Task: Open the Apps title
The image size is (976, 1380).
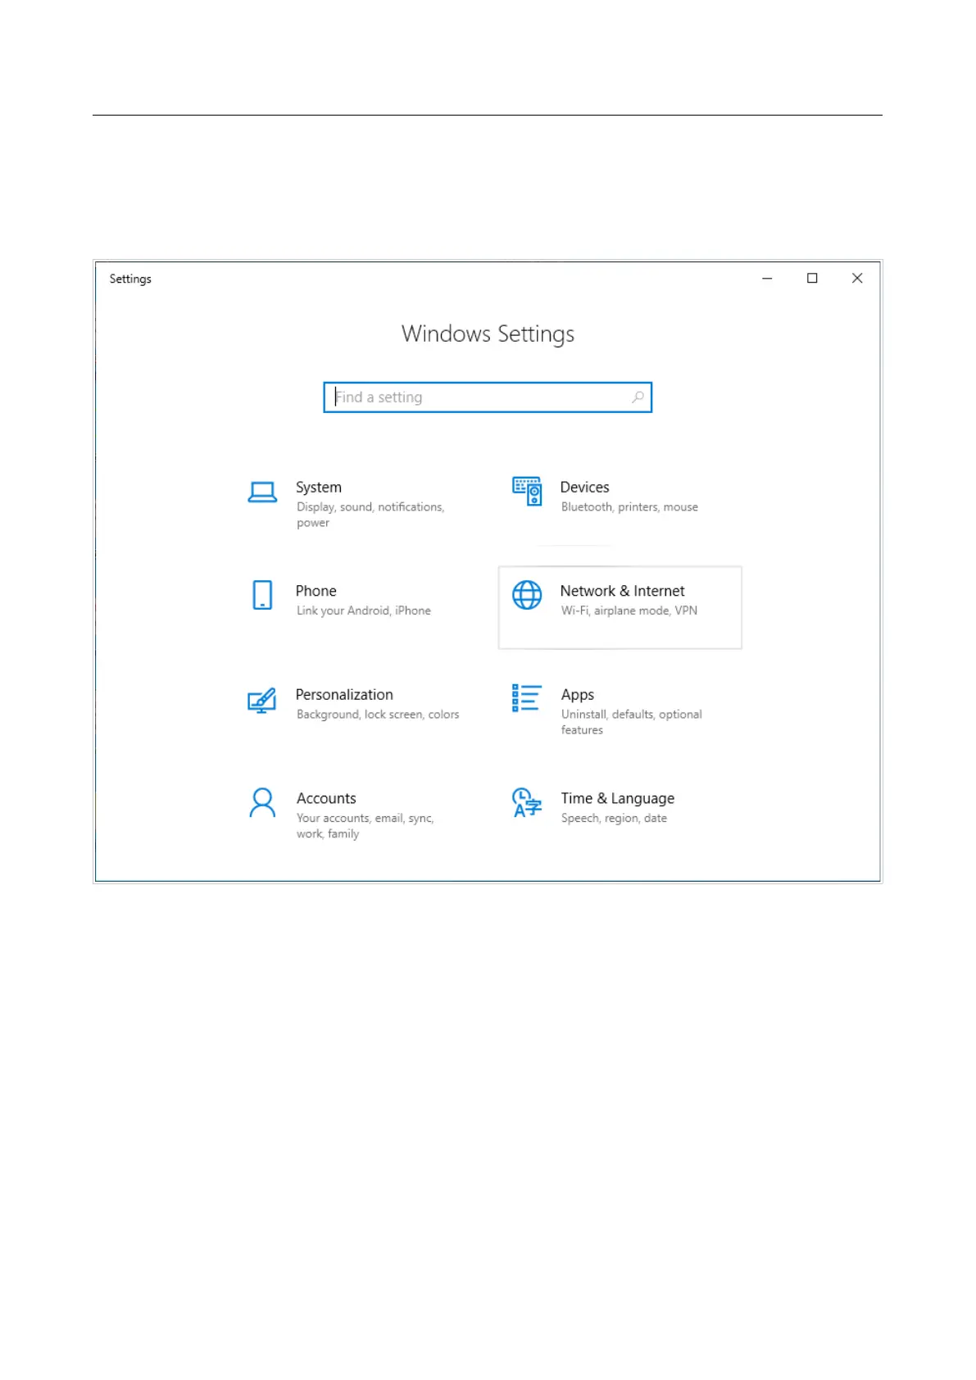Action: (x=578, y=695)
